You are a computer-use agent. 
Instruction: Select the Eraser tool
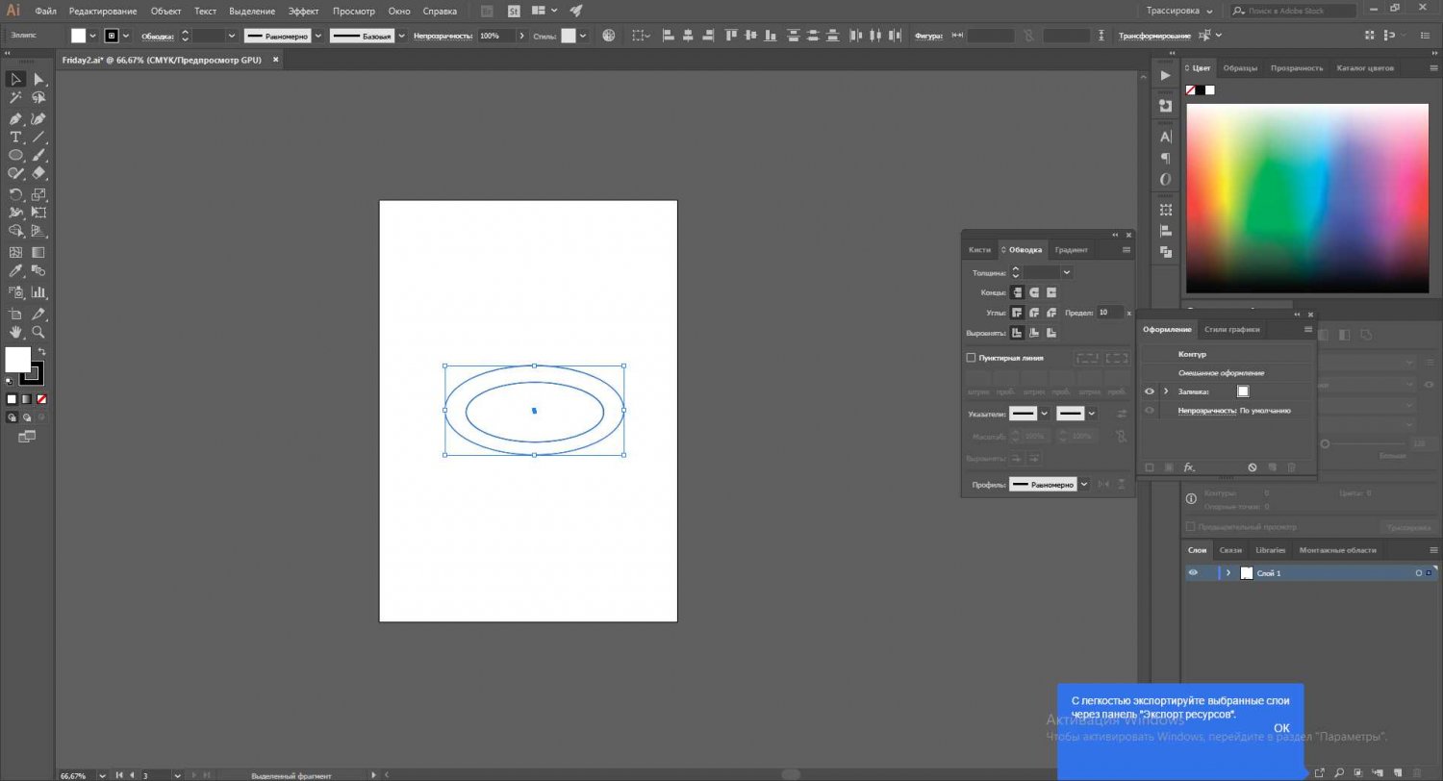tap(39, 174)
